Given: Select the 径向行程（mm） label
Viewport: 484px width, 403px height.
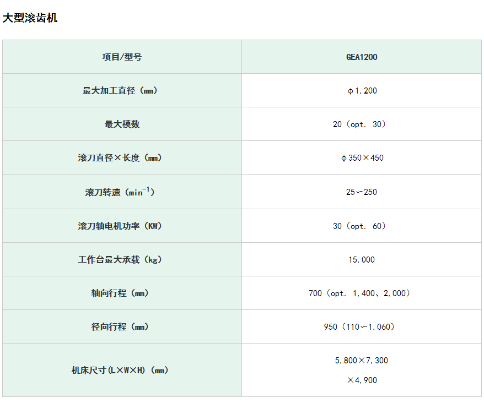Looking at the screenshot, I should pos(122,327).
